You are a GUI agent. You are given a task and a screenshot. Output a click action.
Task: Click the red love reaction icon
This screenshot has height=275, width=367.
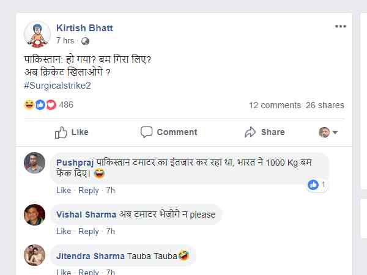51,105
